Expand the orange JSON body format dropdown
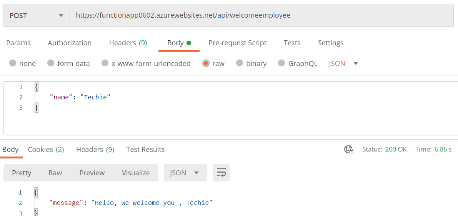The height and width of the screenshot is (216, 458). [x=343, y=64]
